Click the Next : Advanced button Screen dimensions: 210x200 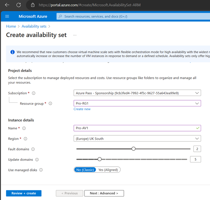tap(104, 193)
